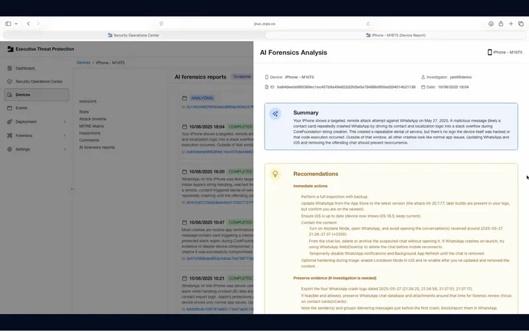Click the Summary sparkle icon
The image size is (529, 332).
pyautogui.click(x=275, y=114)
